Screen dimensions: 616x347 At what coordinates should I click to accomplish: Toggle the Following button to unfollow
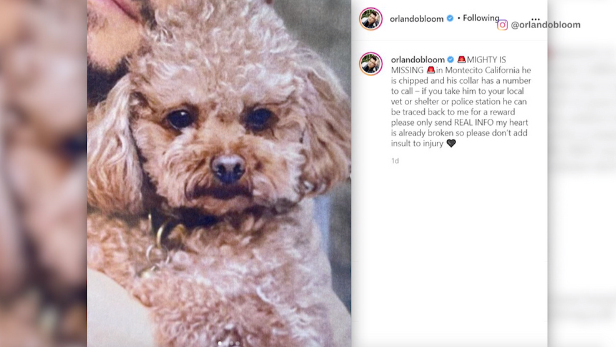(481, 18)
